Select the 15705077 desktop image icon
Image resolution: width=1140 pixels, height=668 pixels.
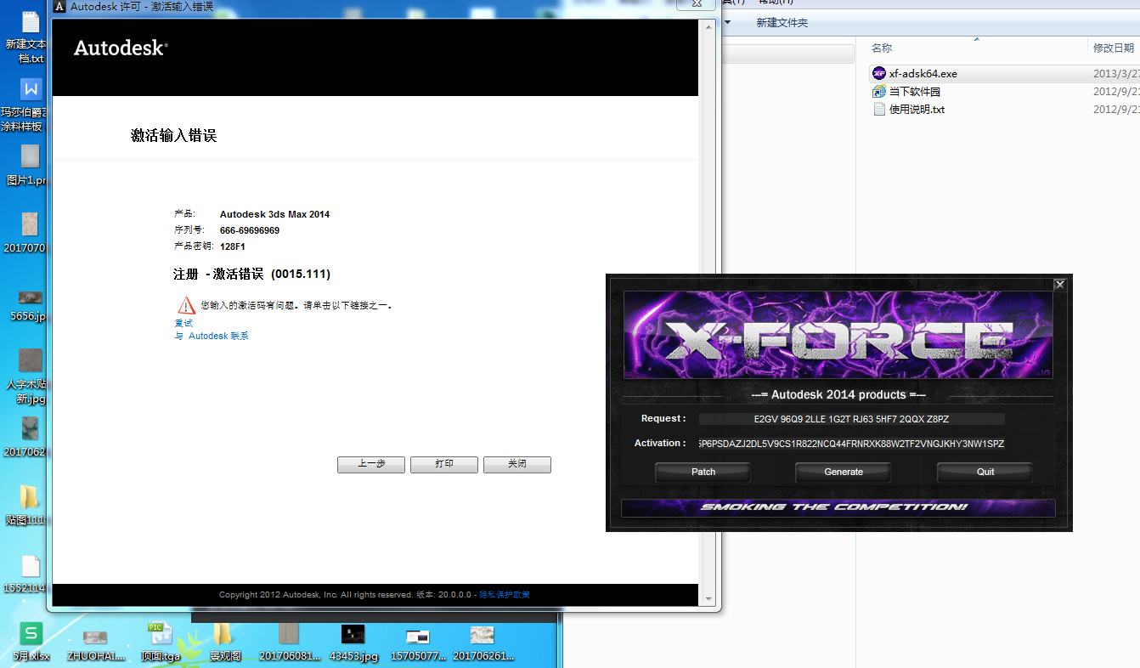[x=418, y=636]
